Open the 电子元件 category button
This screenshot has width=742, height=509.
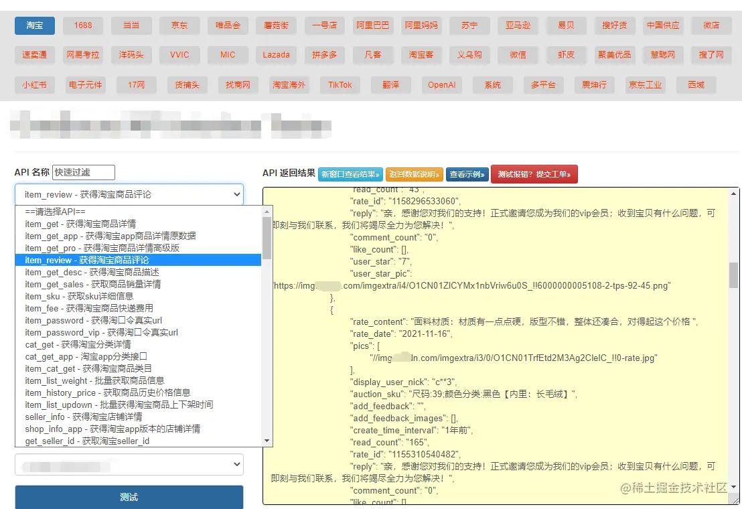tap(85, 85)
